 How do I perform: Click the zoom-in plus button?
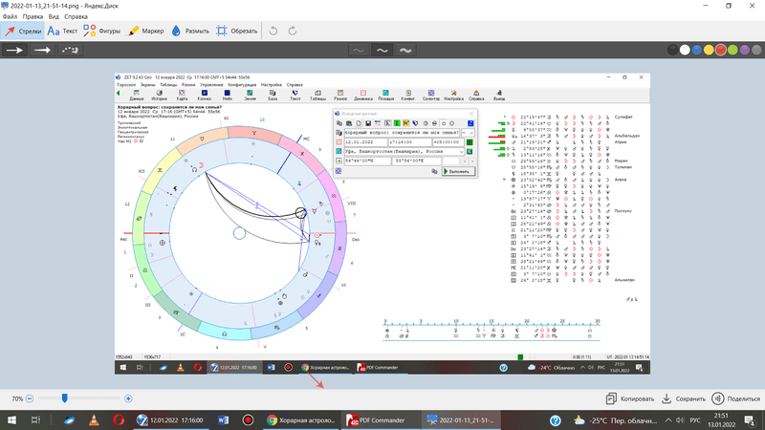point(128,398)
